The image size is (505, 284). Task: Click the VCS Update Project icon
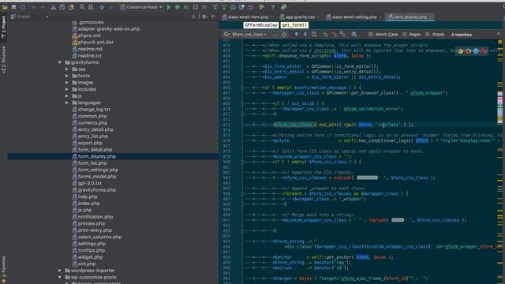coord(215,7)
